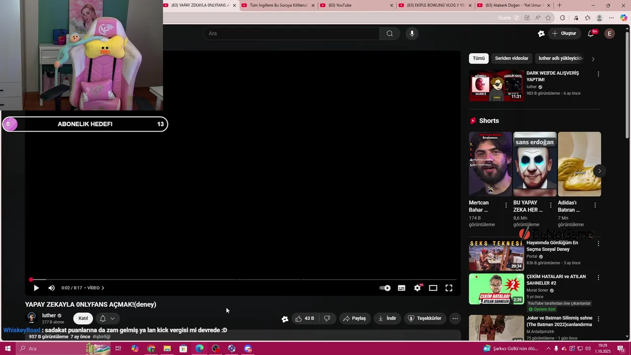Open Edge favorites list icon
Screen dimensions: 631x355
588,18
